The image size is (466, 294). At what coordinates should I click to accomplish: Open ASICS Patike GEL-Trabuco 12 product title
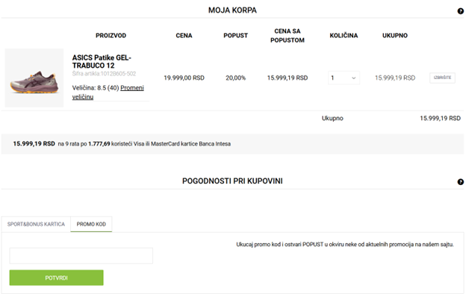102,61
